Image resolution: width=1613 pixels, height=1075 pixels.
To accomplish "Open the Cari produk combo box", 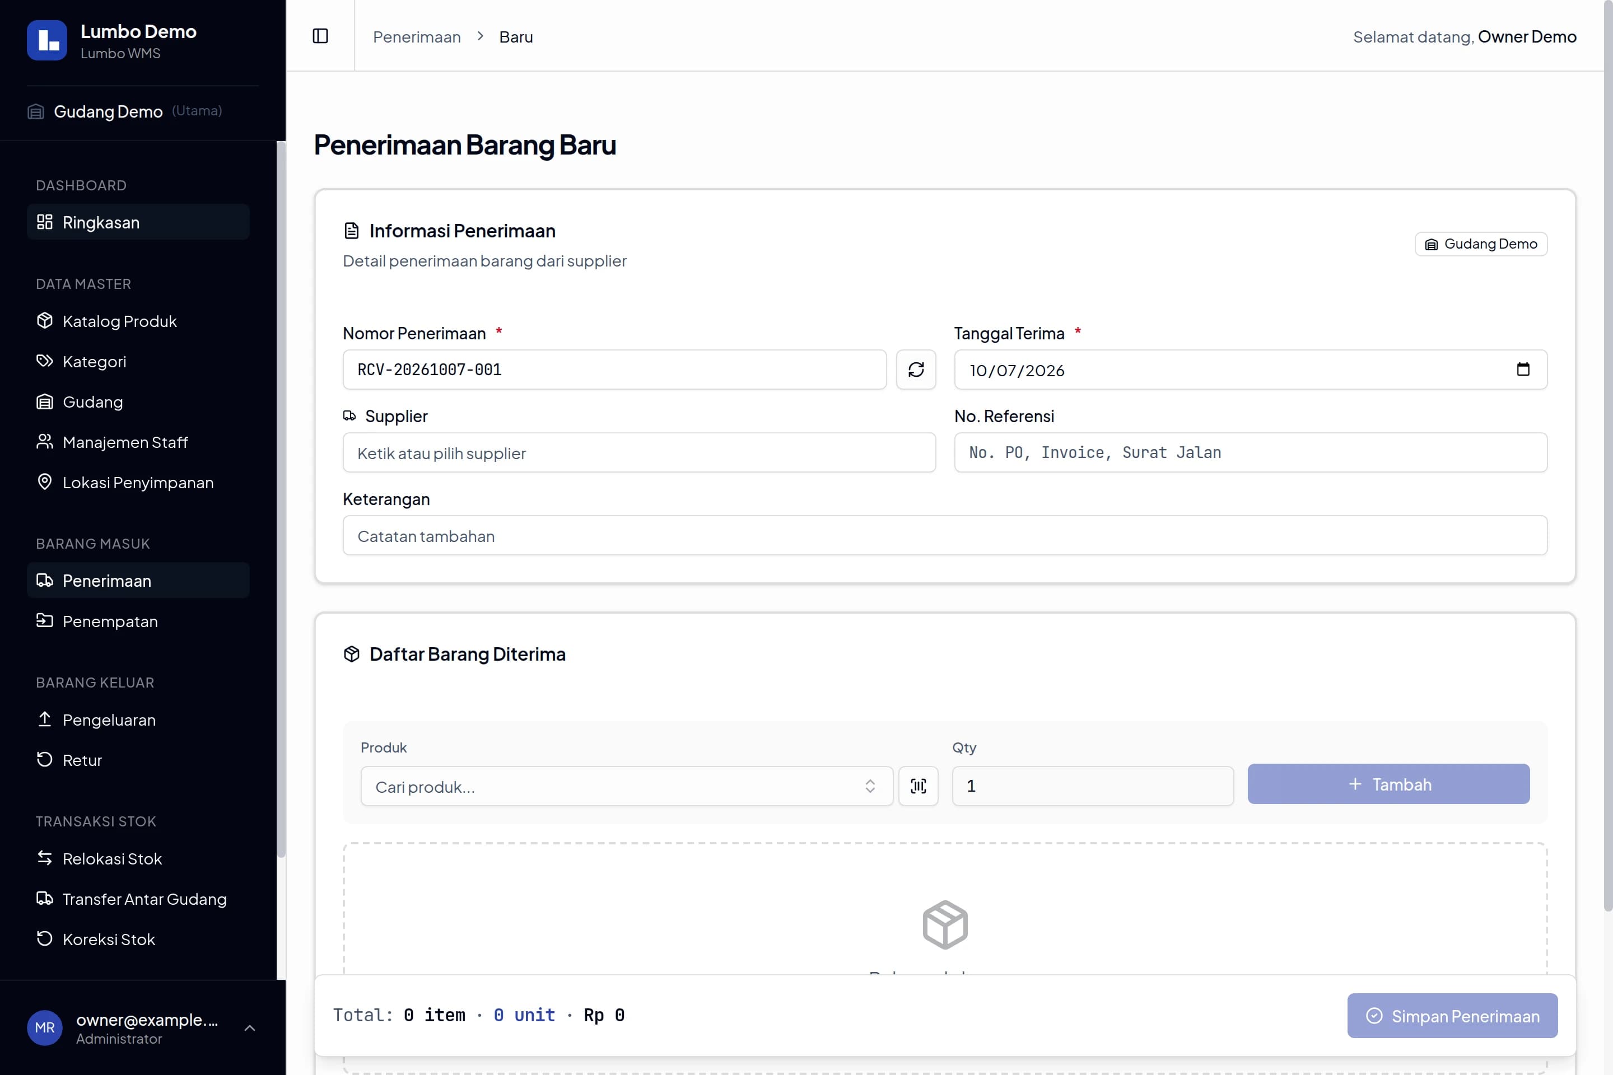I will [x=626, y=786].
